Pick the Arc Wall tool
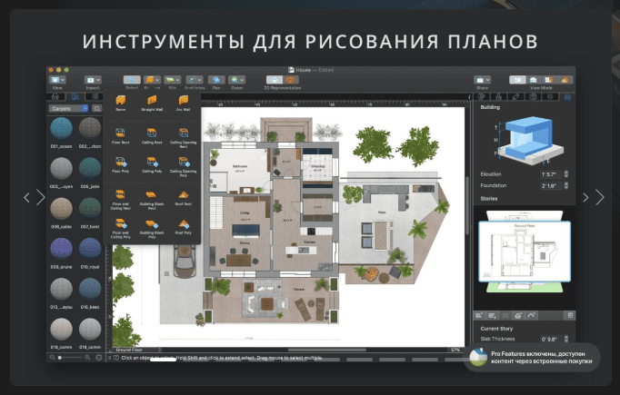Screen dimensions: 620x395 pyautogui.click(x=183, y=103)
